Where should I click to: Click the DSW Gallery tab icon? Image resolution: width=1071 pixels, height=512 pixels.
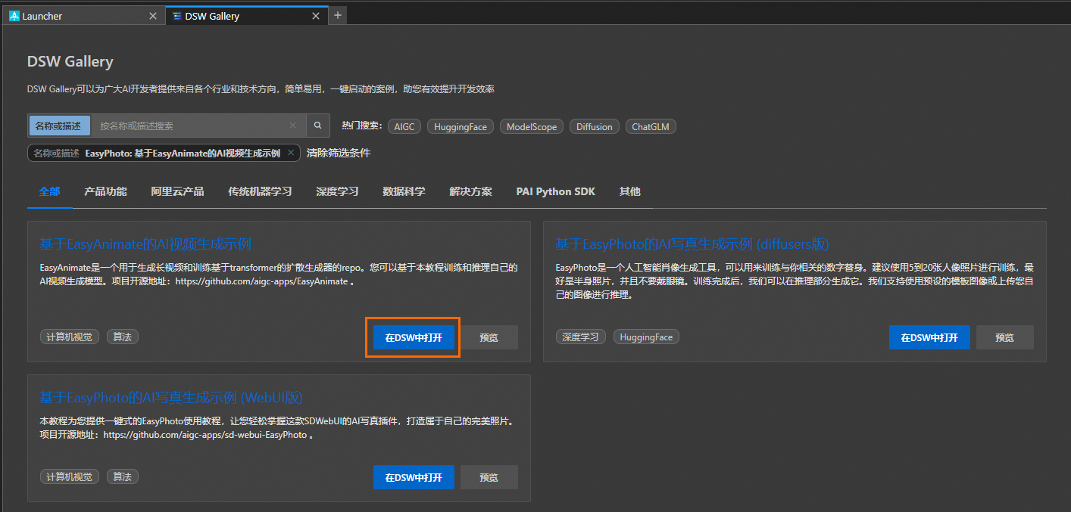[x=177, y=16]
